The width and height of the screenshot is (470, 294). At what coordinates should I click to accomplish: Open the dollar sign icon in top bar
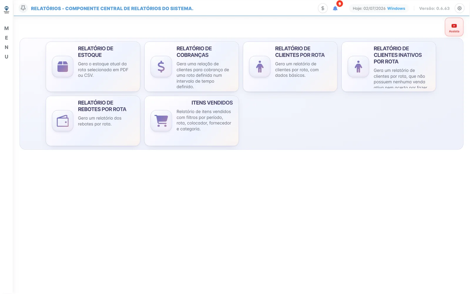(x=323, y=8)
